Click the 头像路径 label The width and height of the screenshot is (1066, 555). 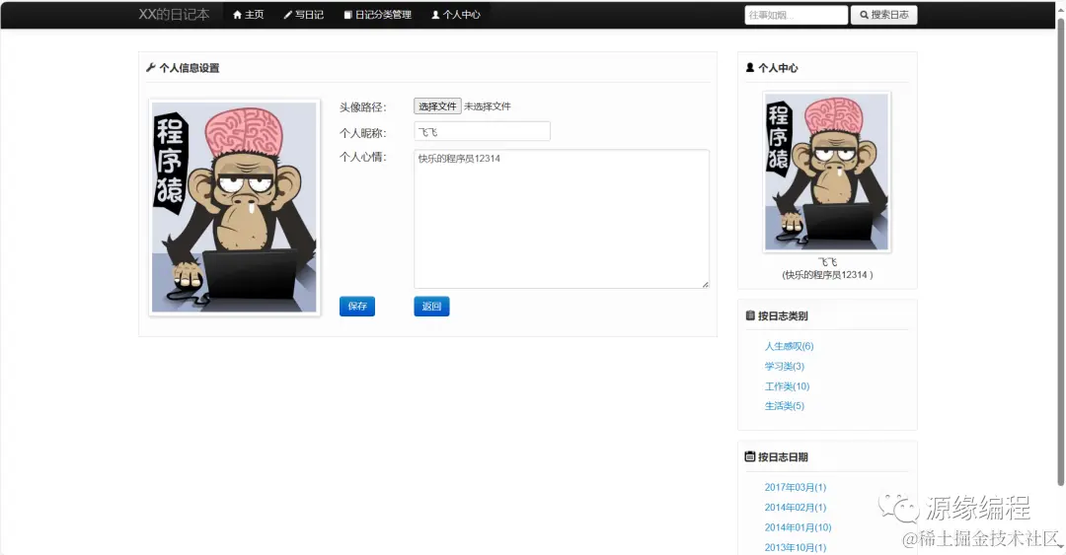coord(363,106)
